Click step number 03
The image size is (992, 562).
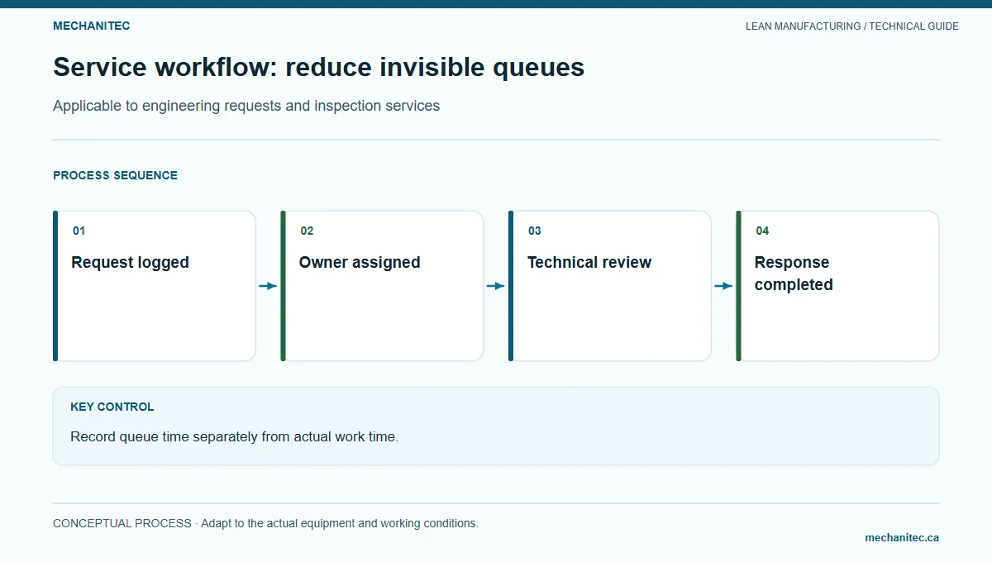click(535, 231)
